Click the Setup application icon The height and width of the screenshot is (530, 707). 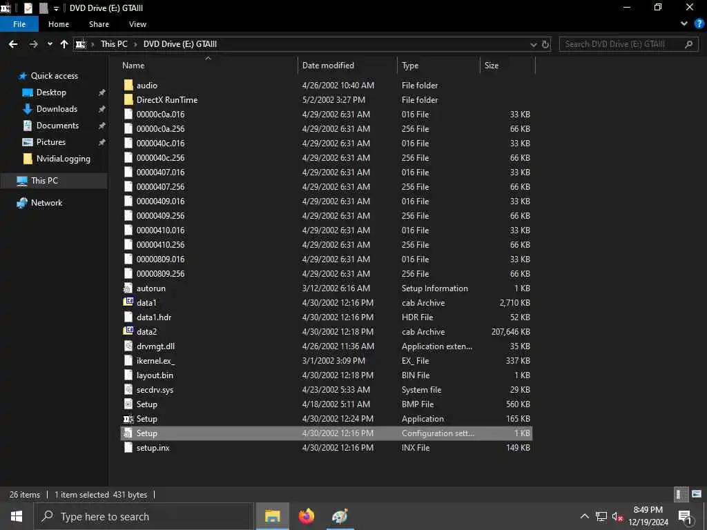(128, 419)
